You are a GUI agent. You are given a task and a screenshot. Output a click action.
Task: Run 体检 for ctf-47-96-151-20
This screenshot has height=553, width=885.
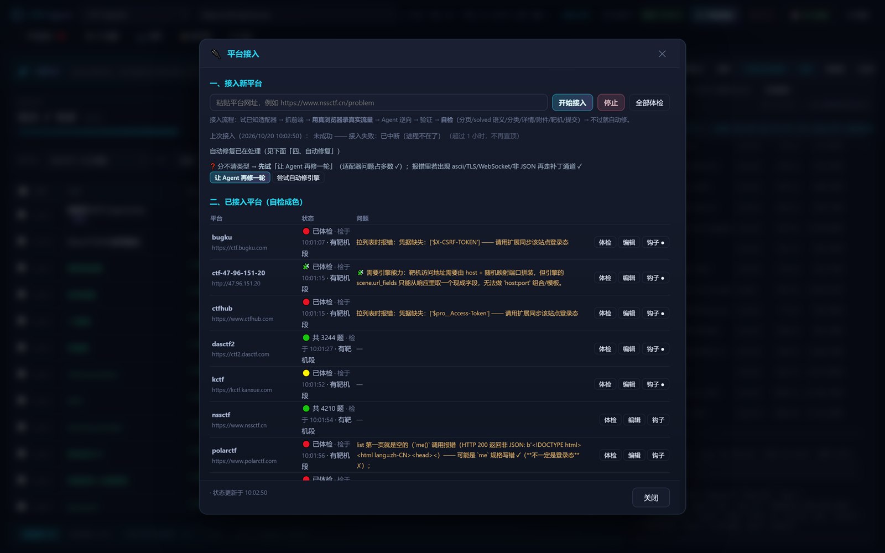[605, 278]
